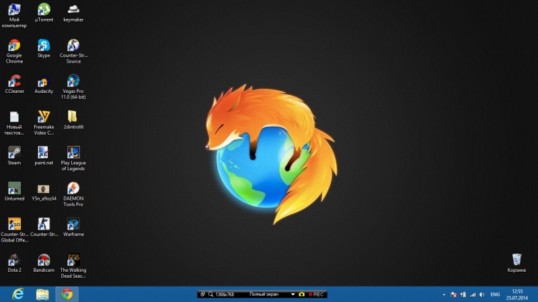Click the 1366x768 resolution text
The width and height of the screenshot is (538, 302).
[x=225, y=295]
